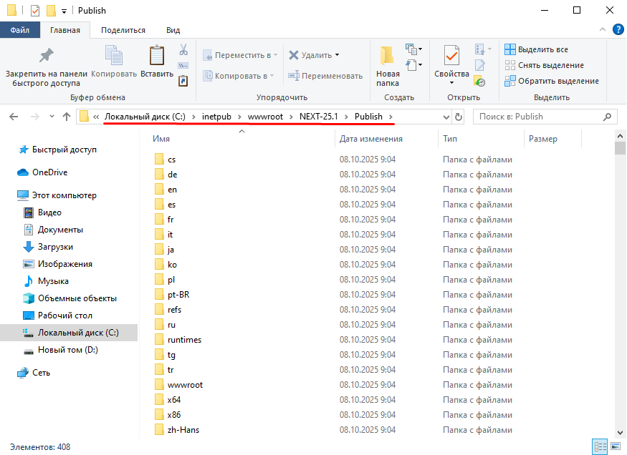
Task: Collapse the ribbon with the chevron
Action: click(603, 30)
